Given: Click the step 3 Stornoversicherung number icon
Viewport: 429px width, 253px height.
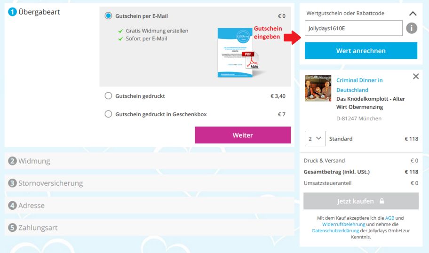Looking at the screenshot, I should [x=12, y=183].
